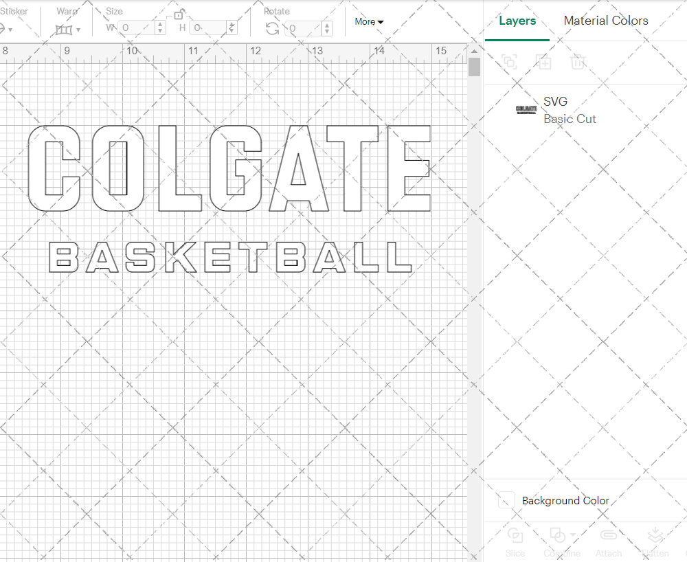Screen dimensions: 687x562
Task: Use the height H stepper arrows
Action: (x=232, y=28)
